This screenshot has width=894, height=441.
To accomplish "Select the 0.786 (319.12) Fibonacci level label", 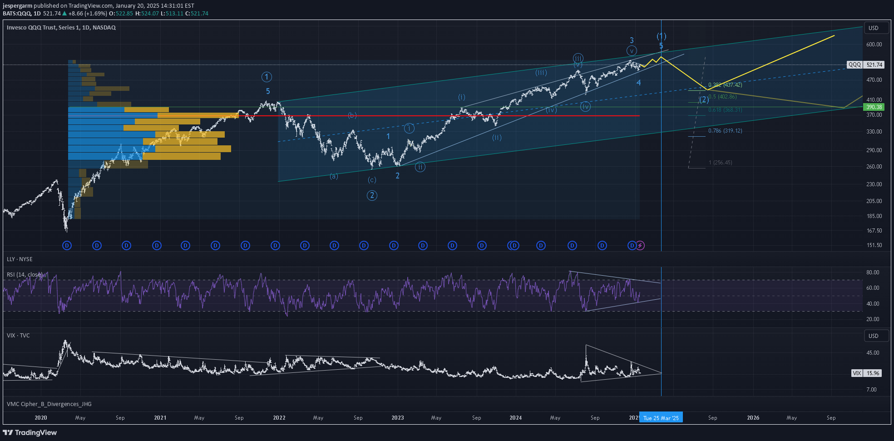I will [x=725, y=131].
